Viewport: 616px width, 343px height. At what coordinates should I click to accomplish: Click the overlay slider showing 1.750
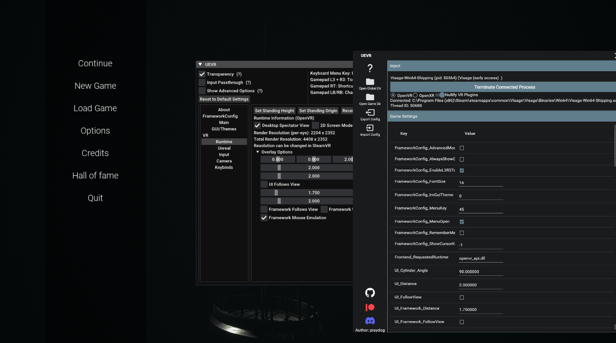pos(307,193)
